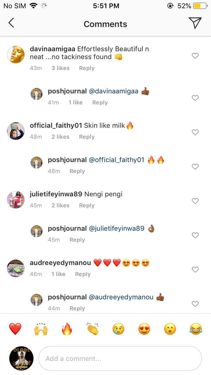The image size is (211, 375).
Task: Open official_faithy01's profile picture
Action: (16, 131)
